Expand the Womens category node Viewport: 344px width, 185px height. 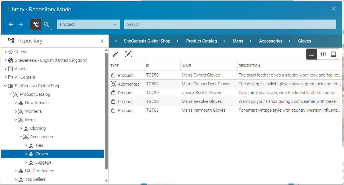tap(16, 111)
